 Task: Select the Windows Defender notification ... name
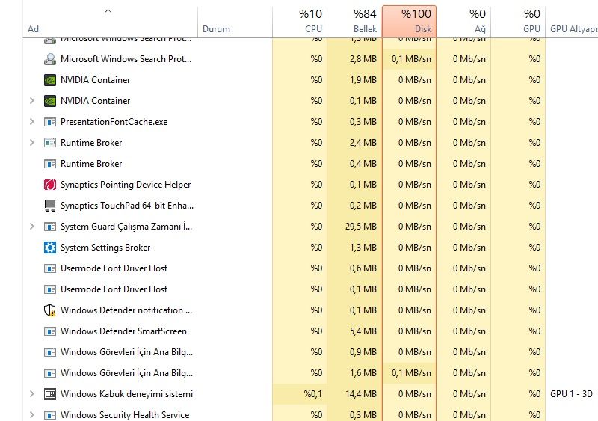(x=126, y=310)
